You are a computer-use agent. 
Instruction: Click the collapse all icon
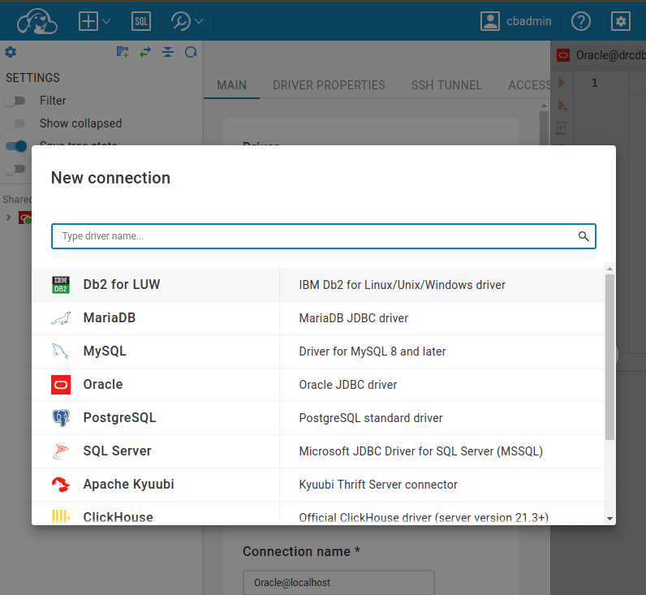(168, 52)
